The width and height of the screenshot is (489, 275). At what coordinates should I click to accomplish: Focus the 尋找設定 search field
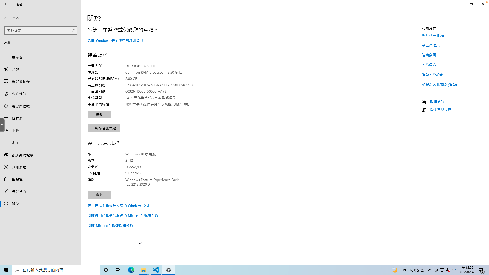click(x=41, y=30)
